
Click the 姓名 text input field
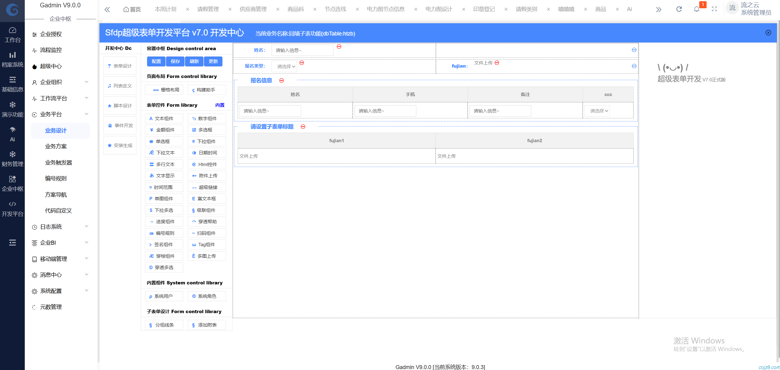(x=302, y=50)
